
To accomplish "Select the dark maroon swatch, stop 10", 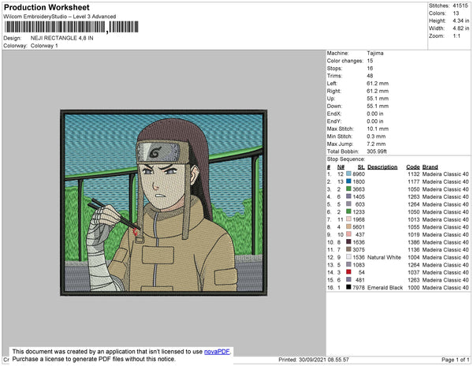I will 348,241.
